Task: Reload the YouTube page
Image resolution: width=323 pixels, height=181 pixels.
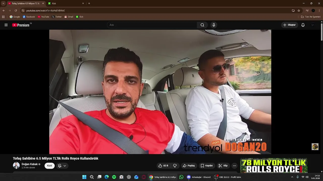Action: 16,11
